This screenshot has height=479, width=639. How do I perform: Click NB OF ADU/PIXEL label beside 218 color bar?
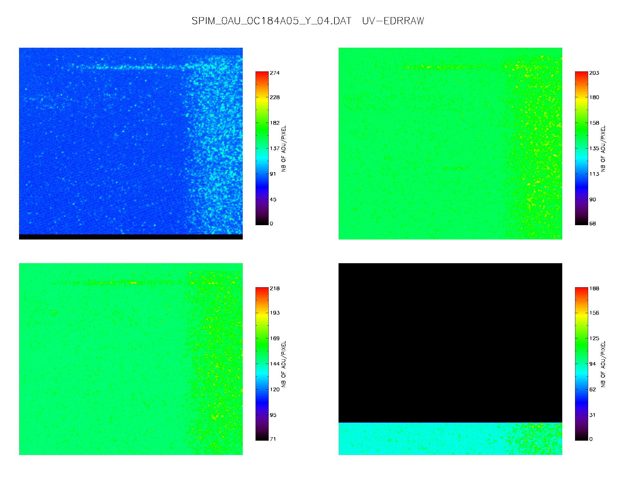[x=284, y=364]
